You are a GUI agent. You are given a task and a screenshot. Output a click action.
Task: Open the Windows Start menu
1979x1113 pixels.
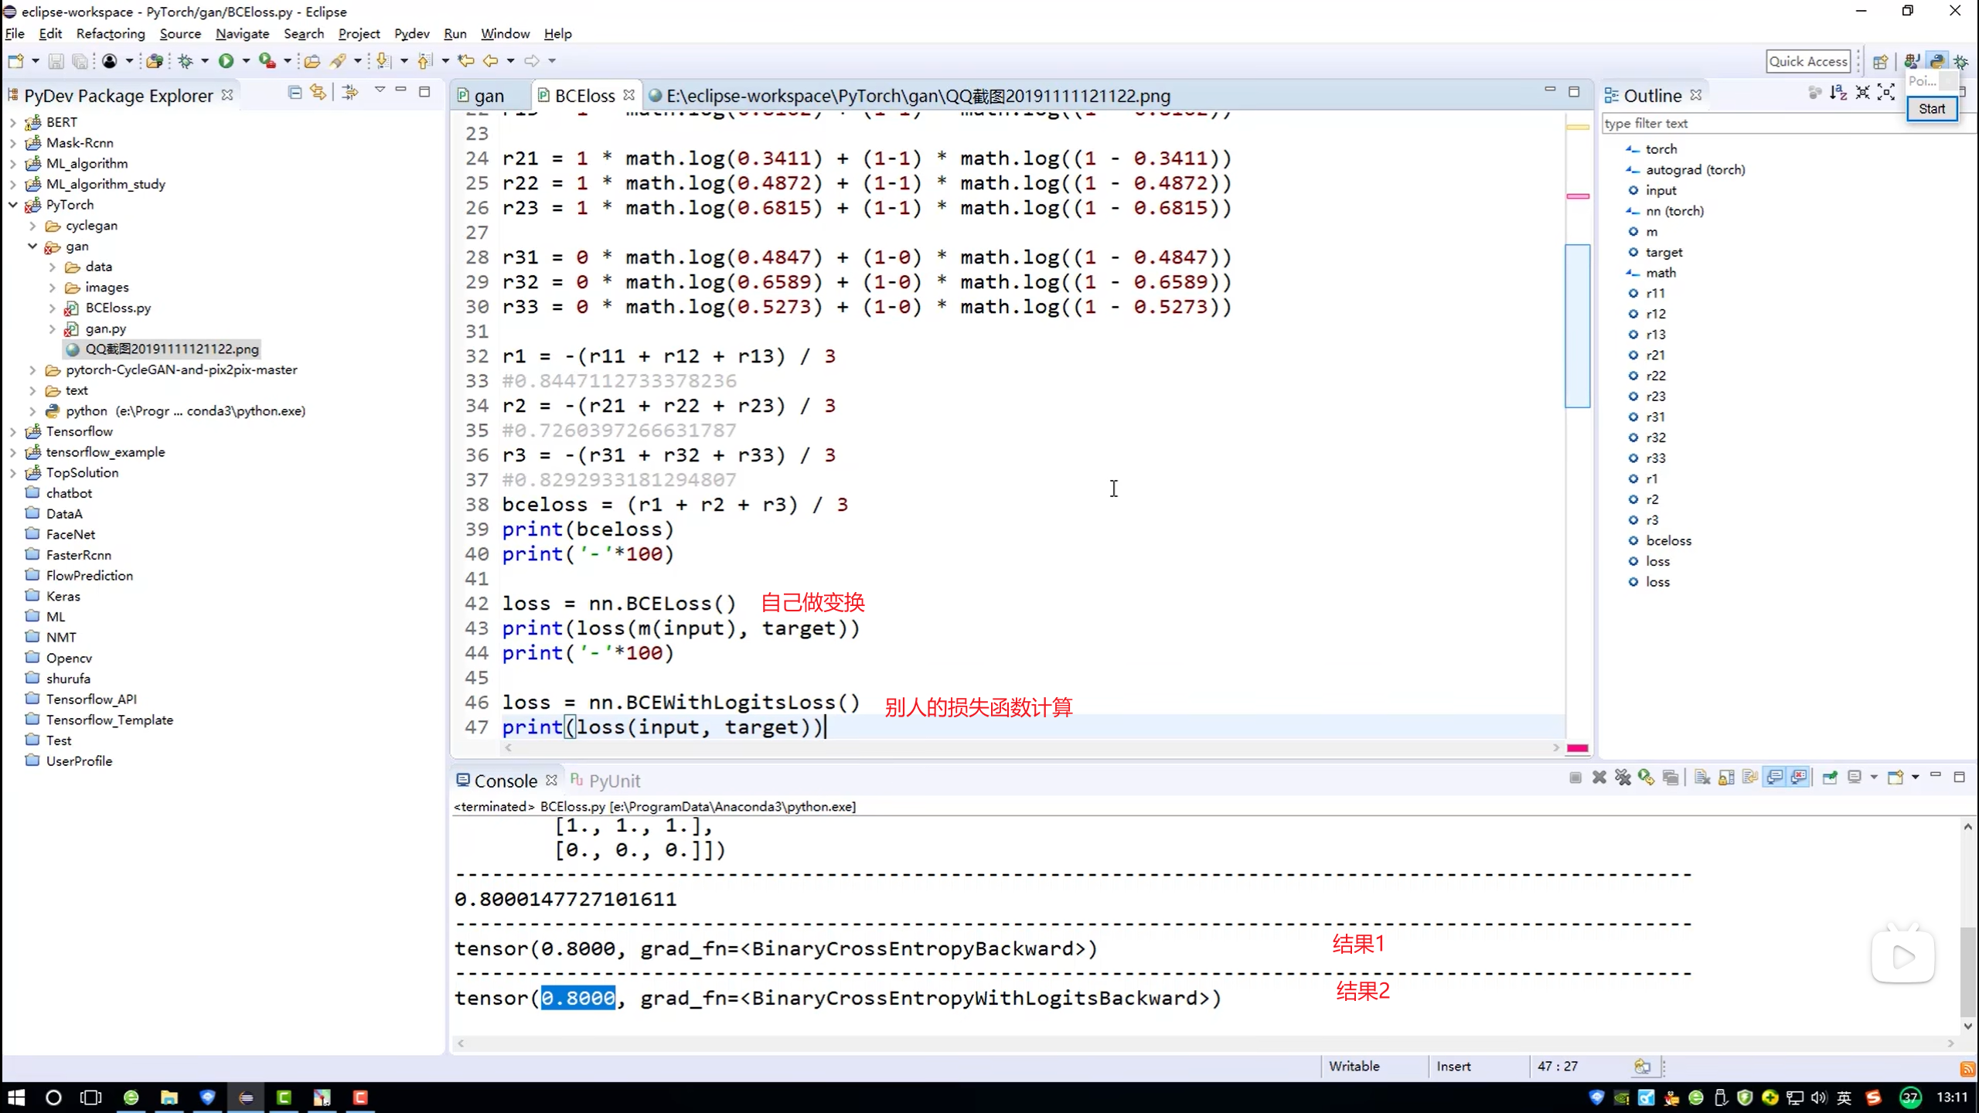pyautogui.click(x=15, y=1098)
